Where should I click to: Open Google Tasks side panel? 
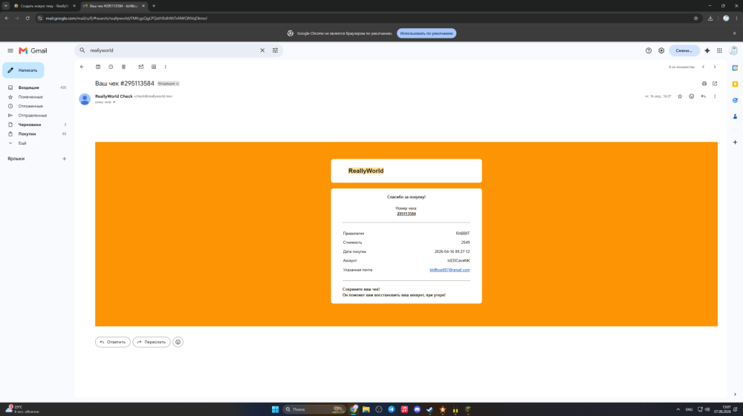pyautogui.click(x=735, y=100)
